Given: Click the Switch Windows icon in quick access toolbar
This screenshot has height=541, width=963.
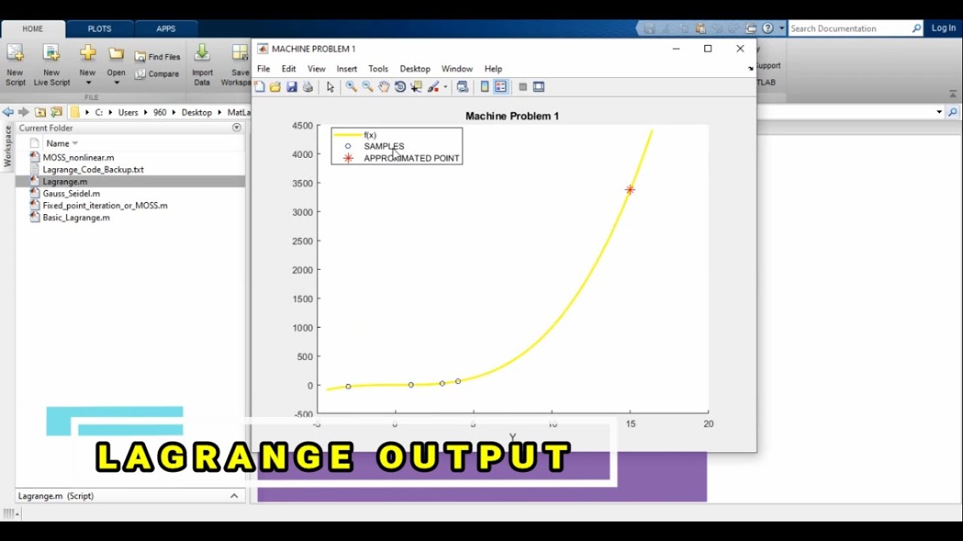Looking at the screenshot, I should tap(751, 29).
